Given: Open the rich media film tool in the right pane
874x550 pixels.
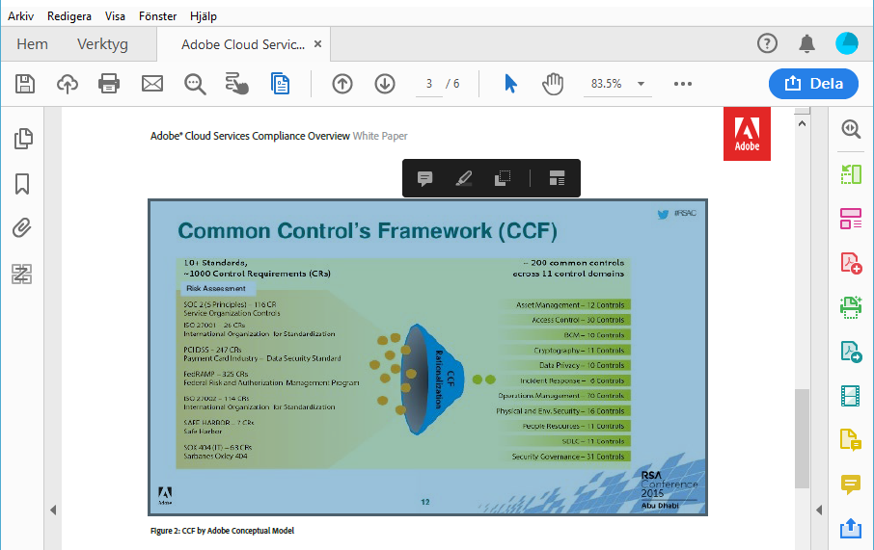Looking at the screenshot, I should (851, 396).
